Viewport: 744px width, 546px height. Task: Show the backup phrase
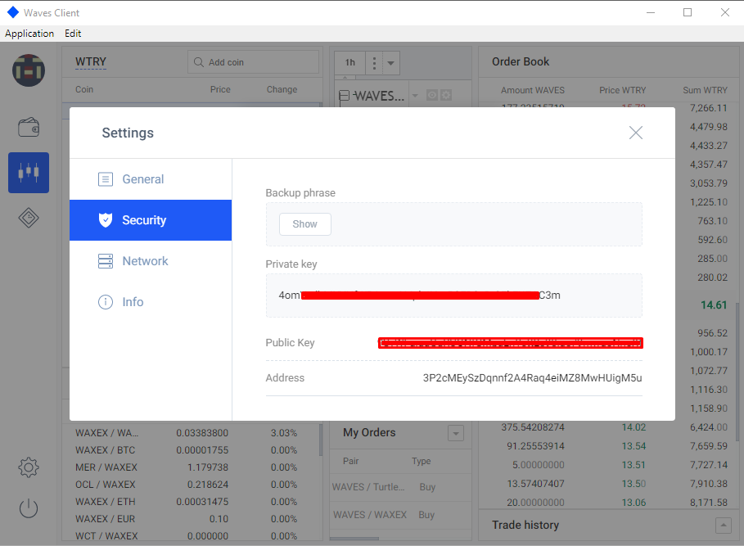click(x=305, y=224)
